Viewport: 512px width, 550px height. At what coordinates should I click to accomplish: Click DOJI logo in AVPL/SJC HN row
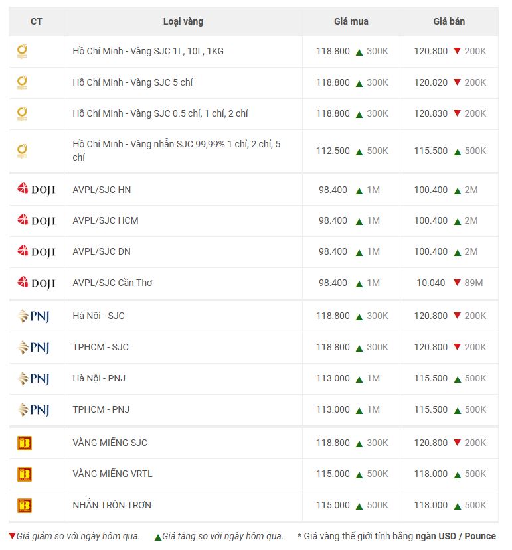point(37,189)
